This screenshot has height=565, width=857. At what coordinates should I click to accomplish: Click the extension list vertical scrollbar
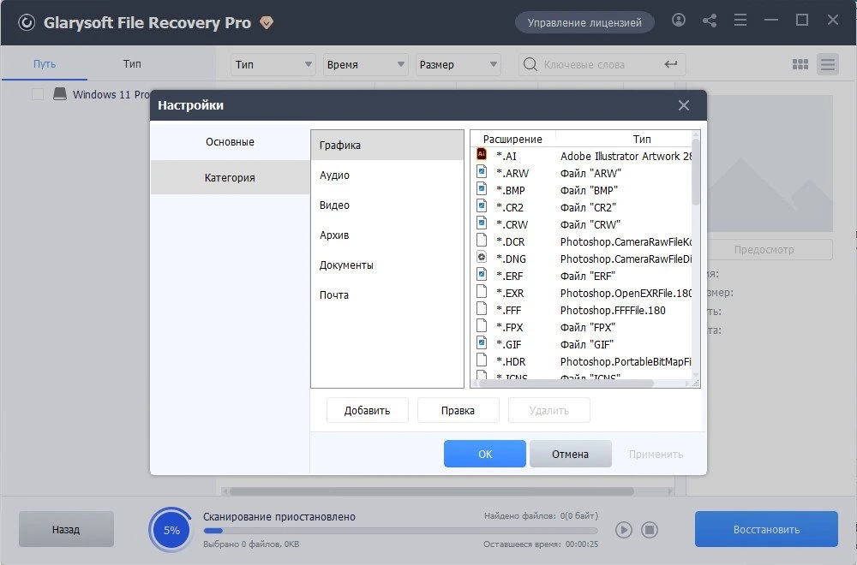point(696,171)
